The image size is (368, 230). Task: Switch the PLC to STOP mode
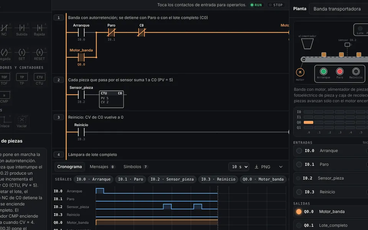point(276,5)
